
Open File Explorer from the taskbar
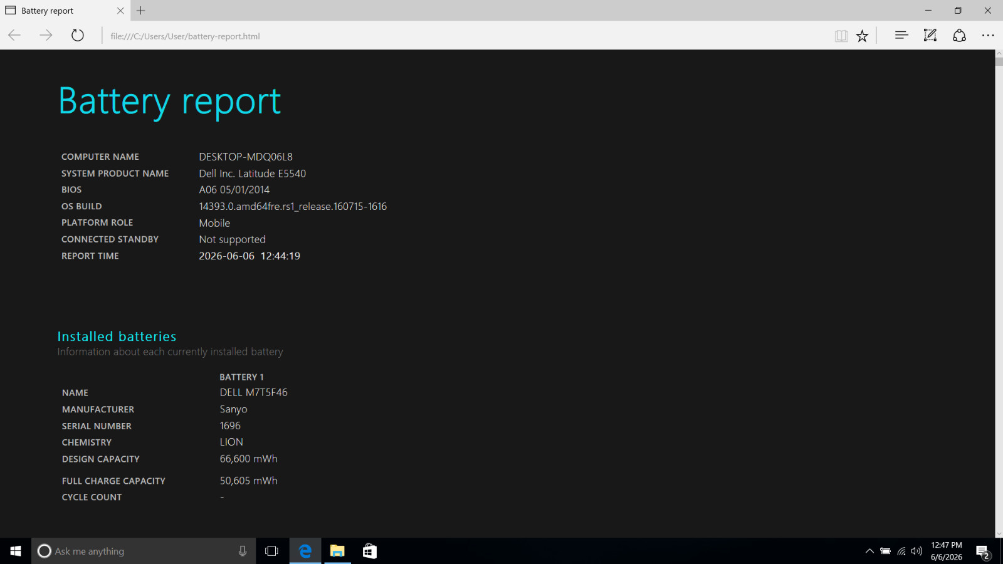pos(337,551)
